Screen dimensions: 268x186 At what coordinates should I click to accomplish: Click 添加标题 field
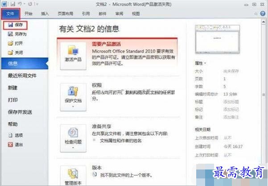click(x=231, y=102)
